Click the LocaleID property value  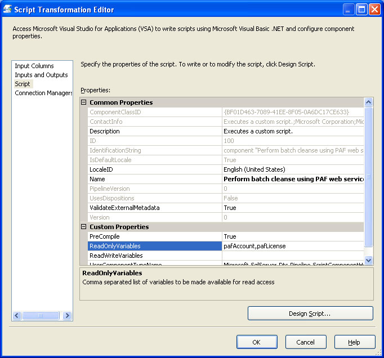tap(293, 169)
